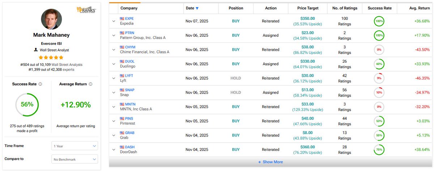This screenshot has width=434, height=171.
Task: Click Show More button below the table
Action: [x=271, y=162]
